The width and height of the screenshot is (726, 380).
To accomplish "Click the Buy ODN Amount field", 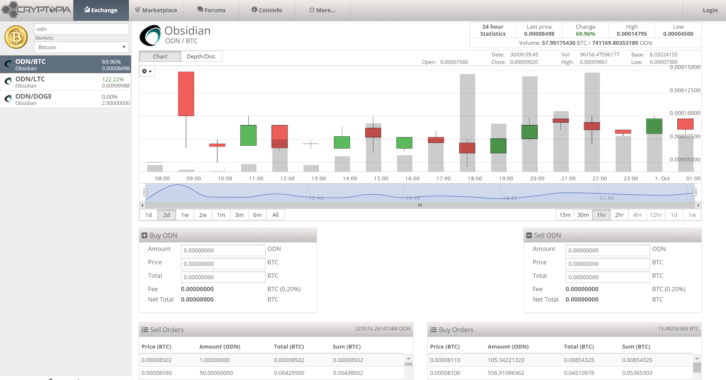I will tap(223, 250).
